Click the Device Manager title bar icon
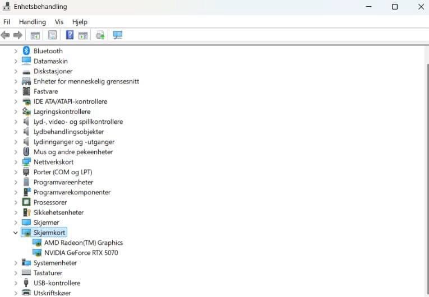 coord(6,6)
